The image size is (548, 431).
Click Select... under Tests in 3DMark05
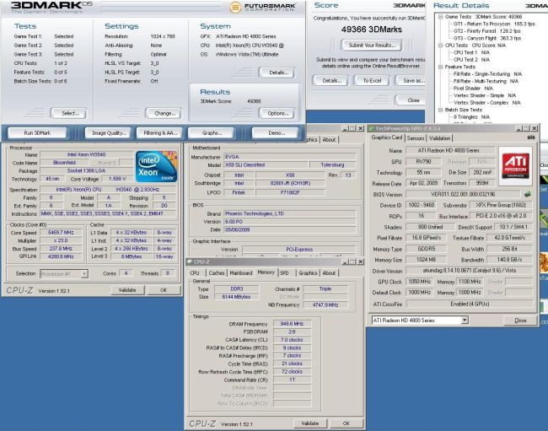[70, 113]
